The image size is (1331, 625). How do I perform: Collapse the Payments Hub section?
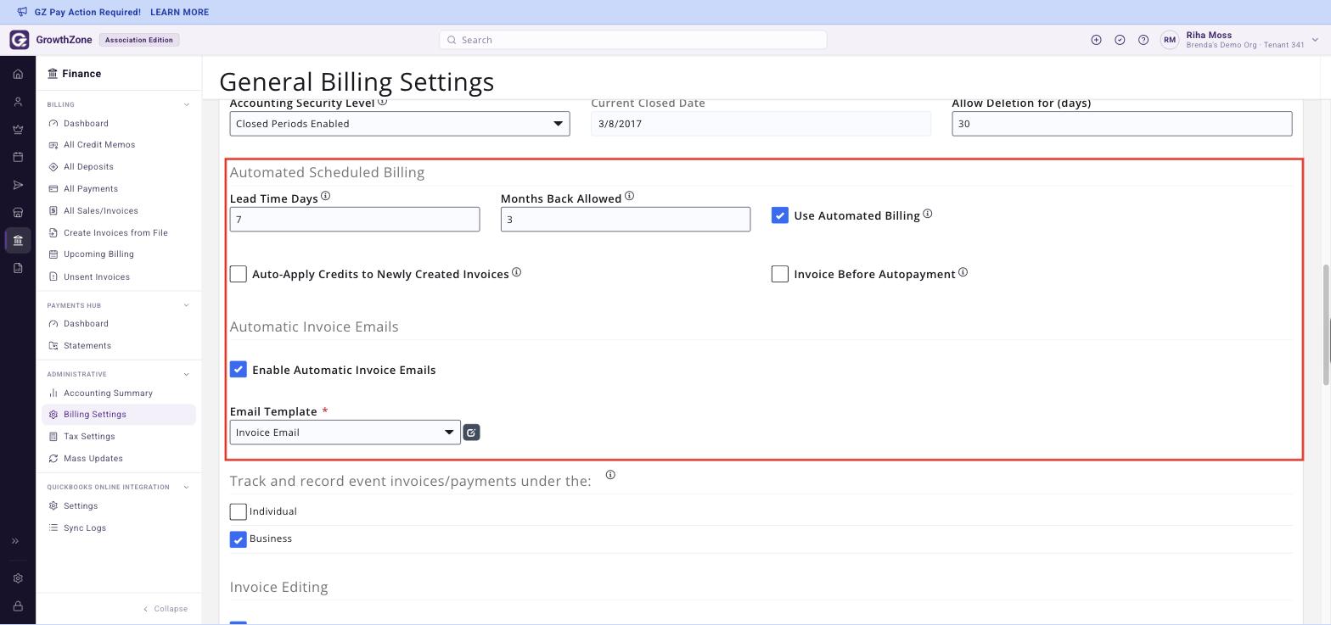pos(187,305)
